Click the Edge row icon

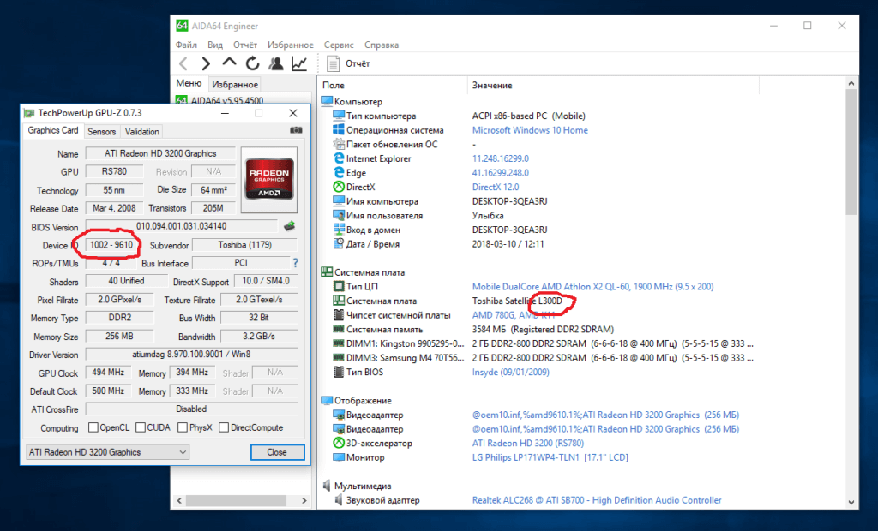pos(338,173)
